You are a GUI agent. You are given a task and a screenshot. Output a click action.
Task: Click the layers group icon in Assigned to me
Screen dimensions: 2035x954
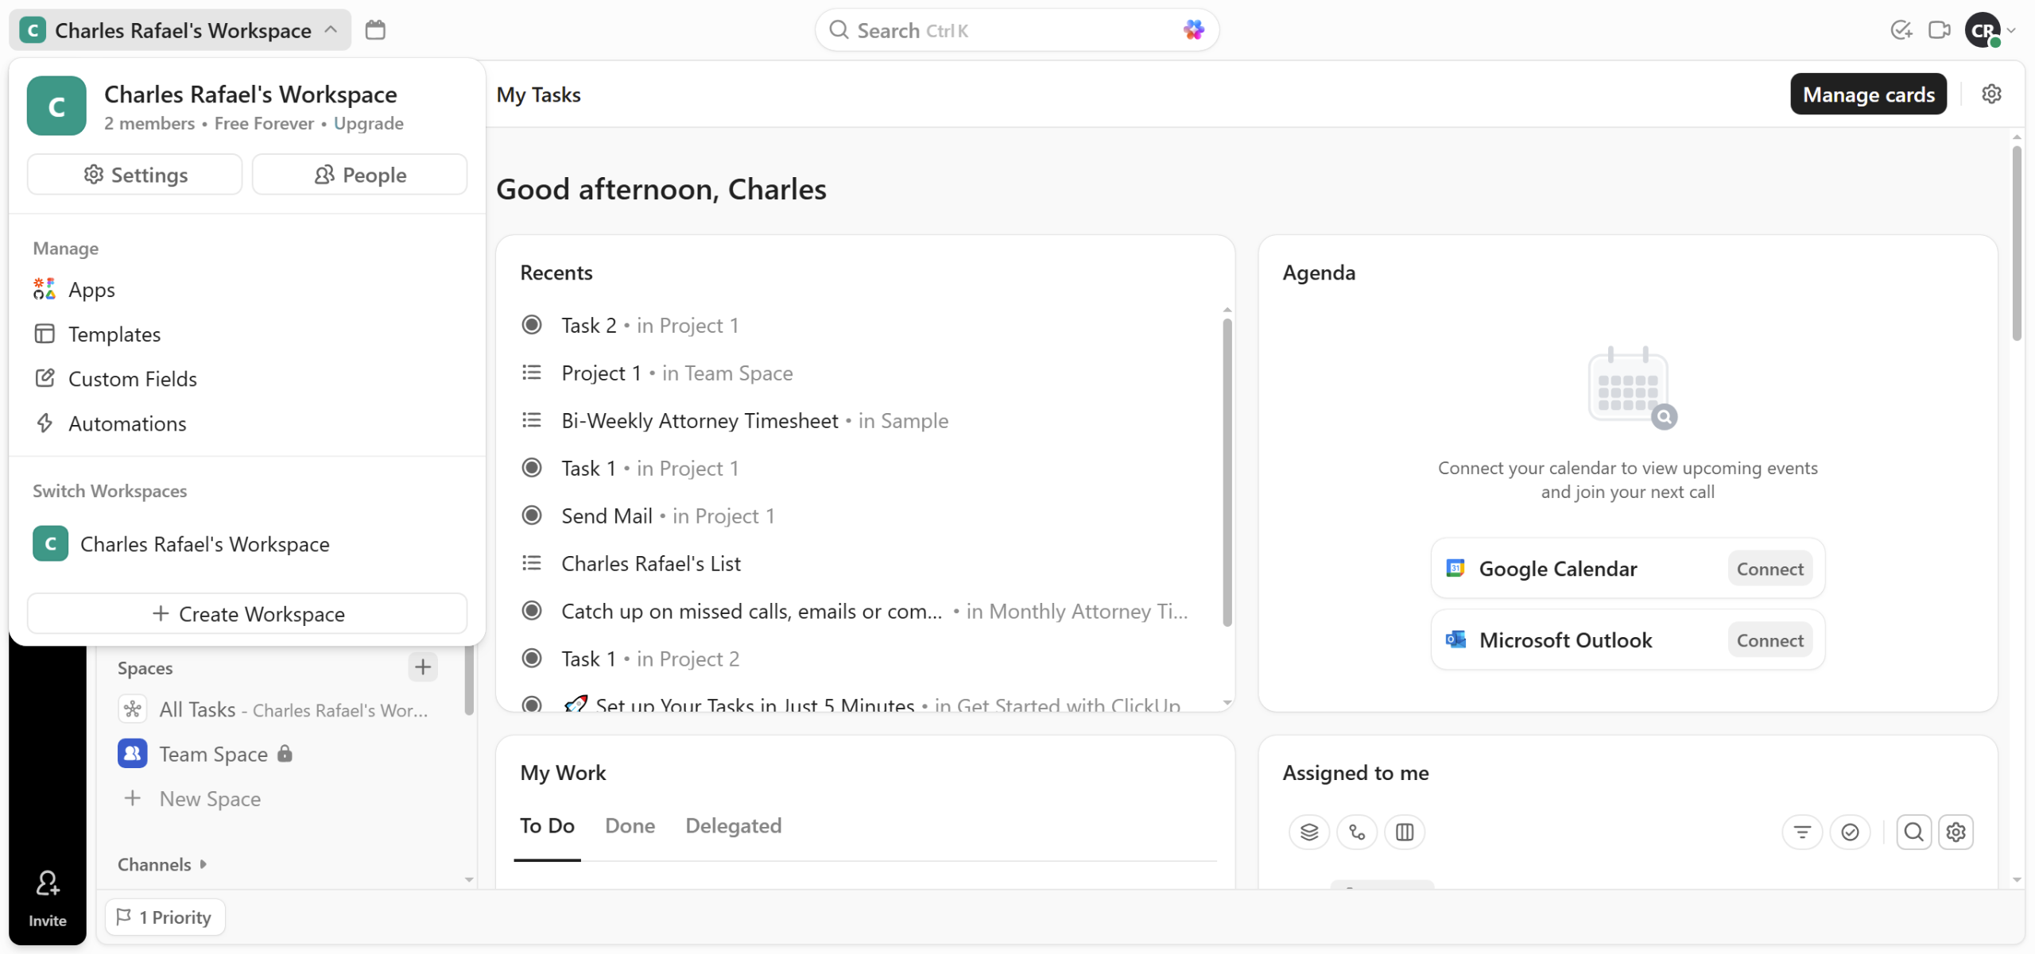point(1308,832)
